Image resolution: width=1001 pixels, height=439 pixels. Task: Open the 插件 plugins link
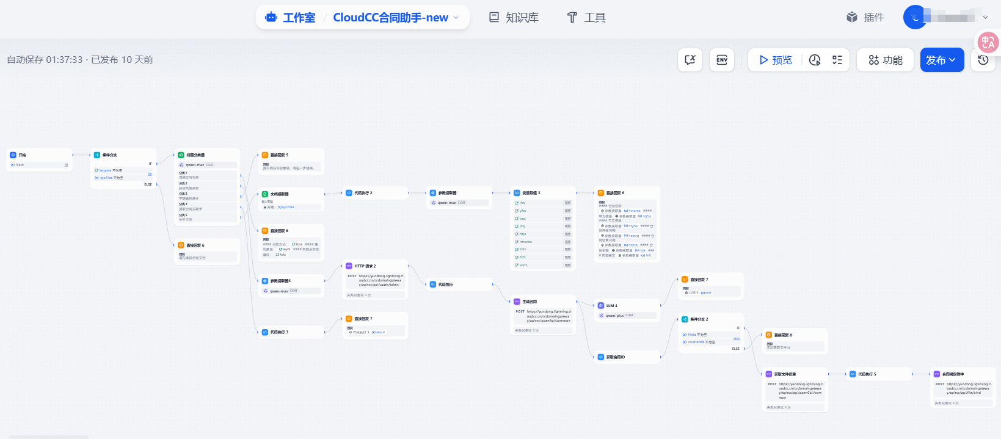click(865, 17)
